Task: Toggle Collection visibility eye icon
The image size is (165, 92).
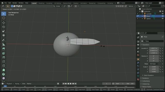Action: pyautogui.click(x=163, y=11)
